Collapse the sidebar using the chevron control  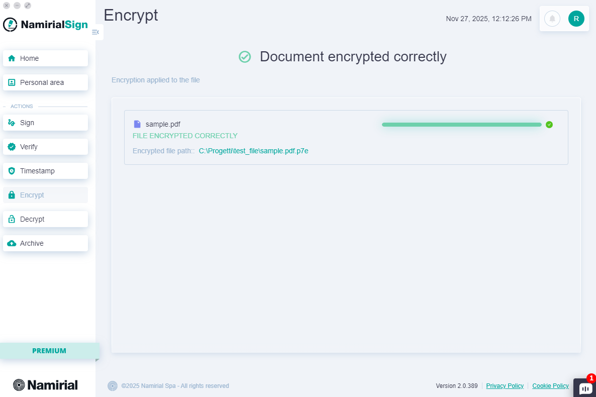coord(95,32)
